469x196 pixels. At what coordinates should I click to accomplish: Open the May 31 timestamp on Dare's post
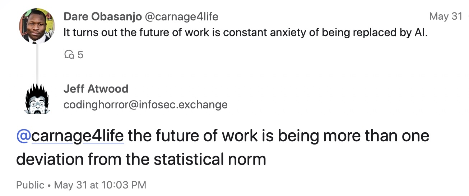(x=446, y=16)
